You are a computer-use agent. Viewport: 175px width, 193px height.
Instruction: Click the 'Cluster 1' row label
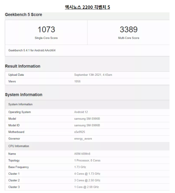[x=14, y=174]
